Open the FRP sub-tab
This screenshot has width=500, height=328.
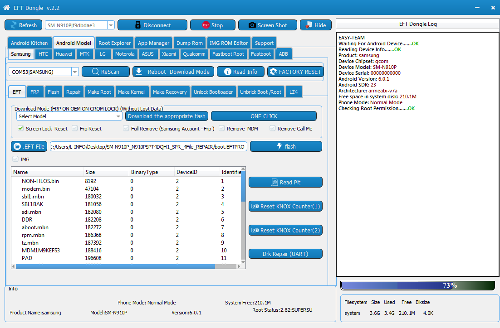pyautogui.click(x=35, y=92)
